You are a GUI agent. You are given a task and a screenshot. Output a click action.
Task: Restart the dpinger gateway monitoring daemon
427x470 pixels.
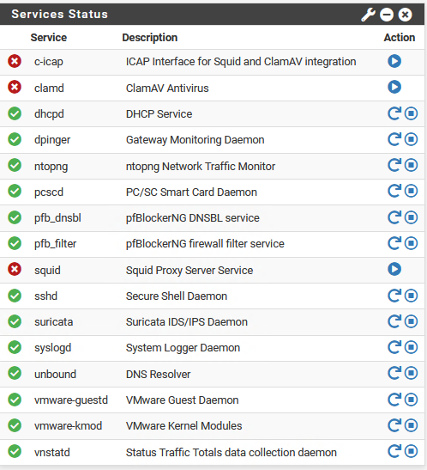(x=394, y=139)
